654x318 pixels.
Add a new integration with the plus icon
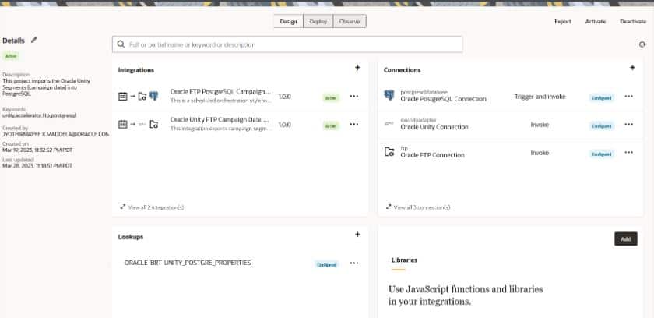357,68
